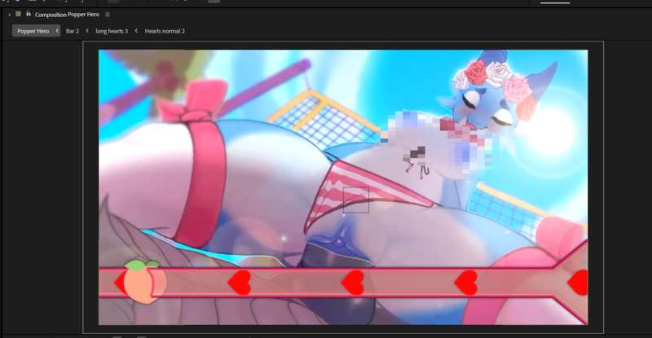Click the heart at the bar's right edge
Screen dimensions: 652x338
579,283
